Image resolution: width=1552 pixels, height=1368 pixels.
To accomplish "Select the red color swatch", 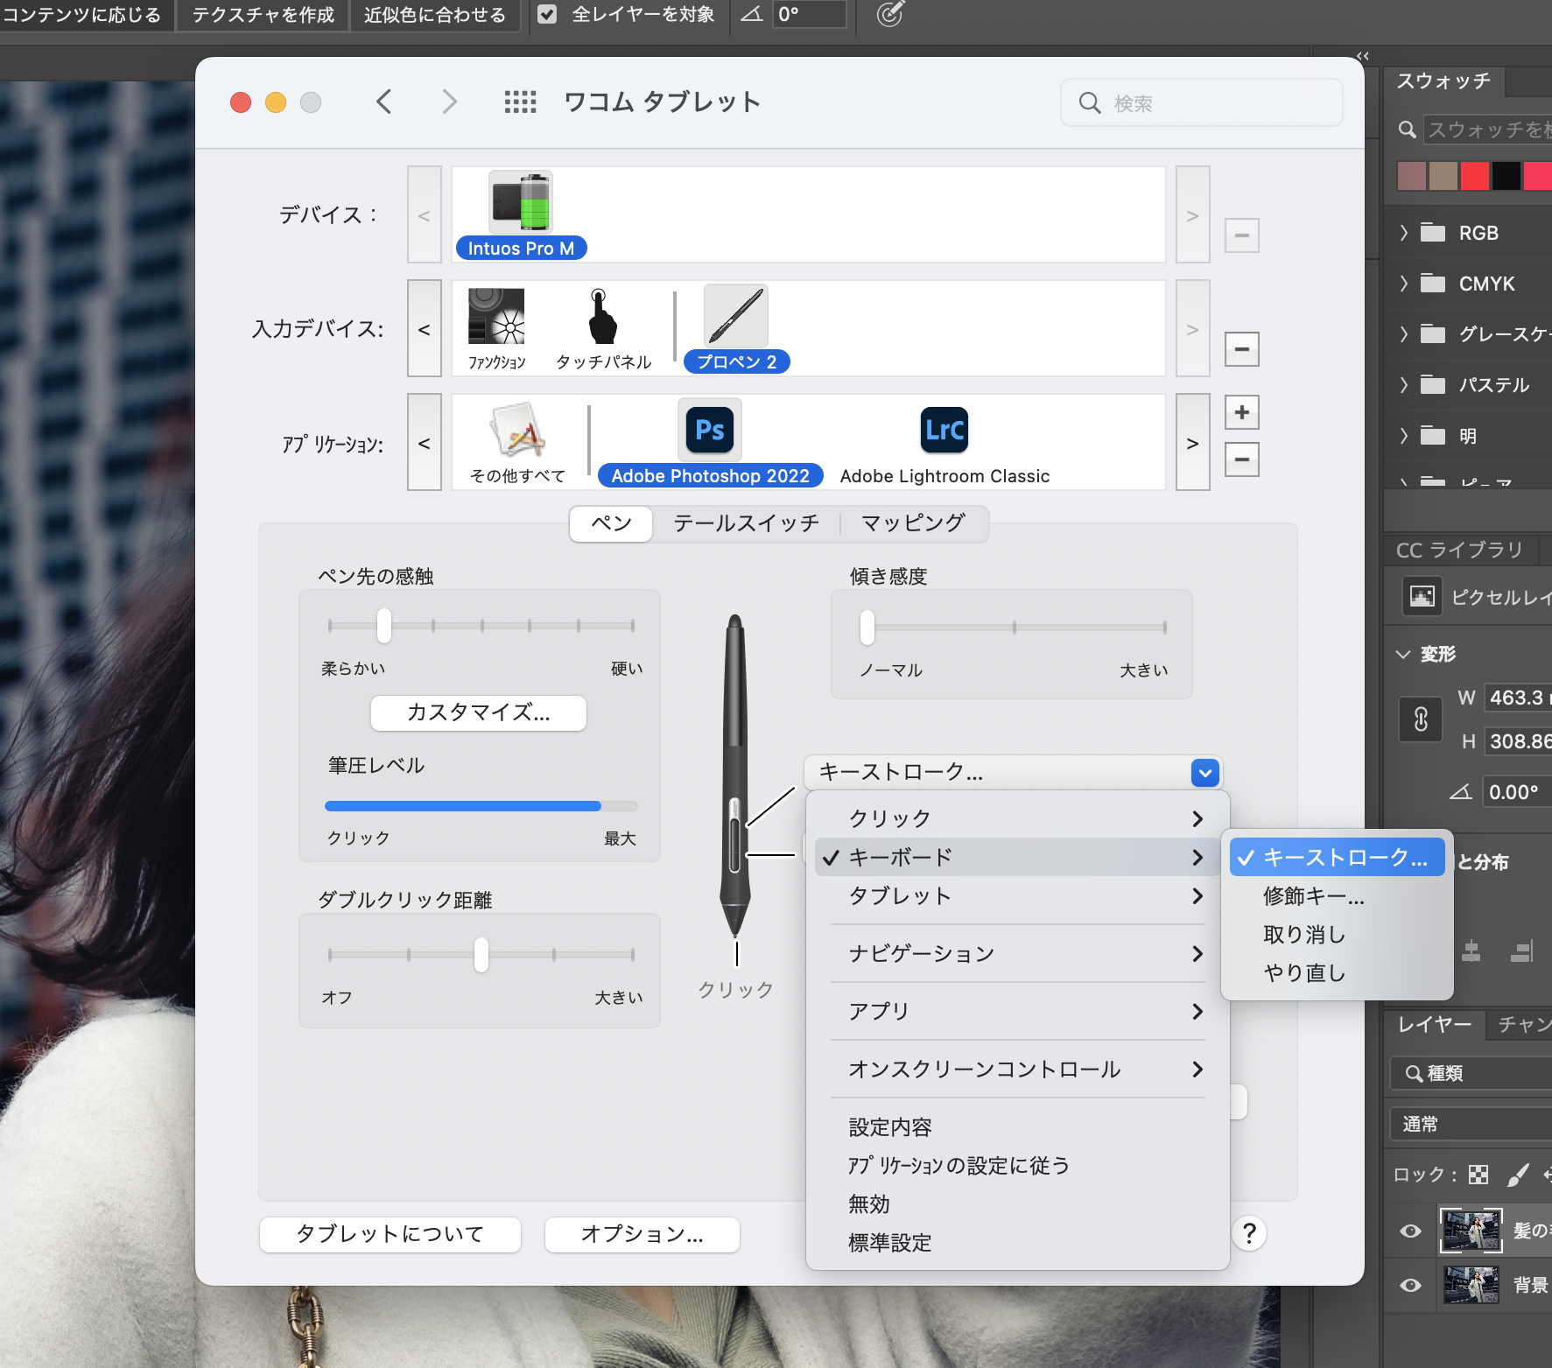I will coord(1474,176).
